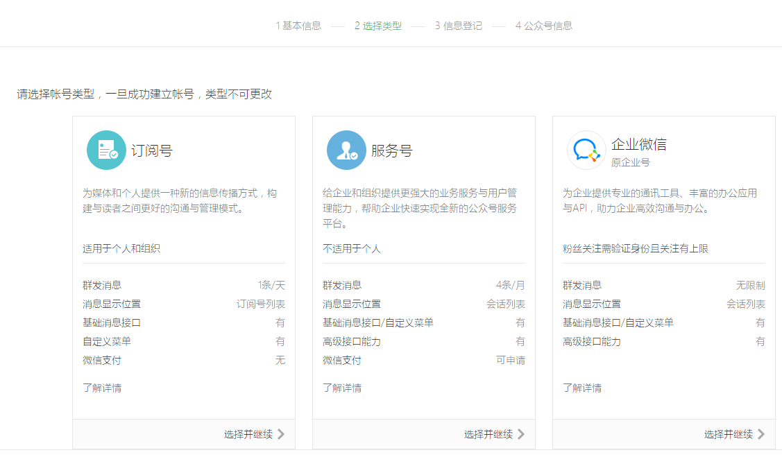782x457 pixels.
Task: Open 了解详情 under the 服务号 card
Action: pyautogui.click(x=342, y=387)
